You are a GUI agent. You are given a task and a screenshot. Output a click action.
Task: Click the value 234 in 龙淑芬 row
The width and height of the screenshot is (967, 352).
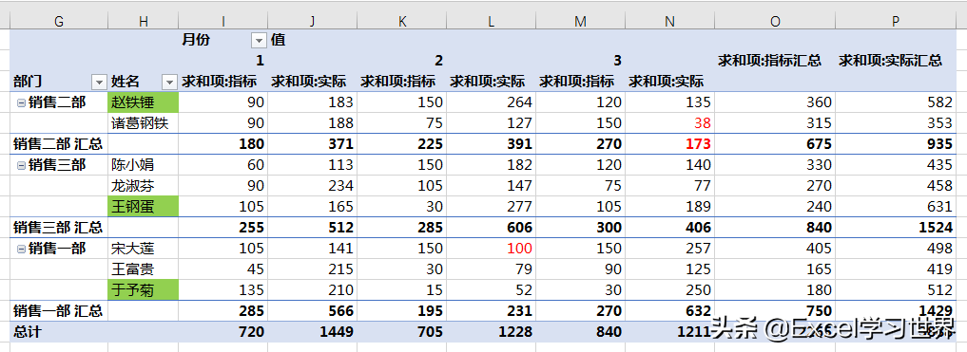(340, 186)
